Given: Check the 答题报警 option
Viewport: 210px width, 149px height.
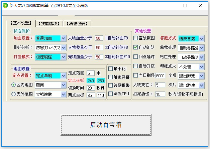Looking at the screenshot, I should [110, 86].
